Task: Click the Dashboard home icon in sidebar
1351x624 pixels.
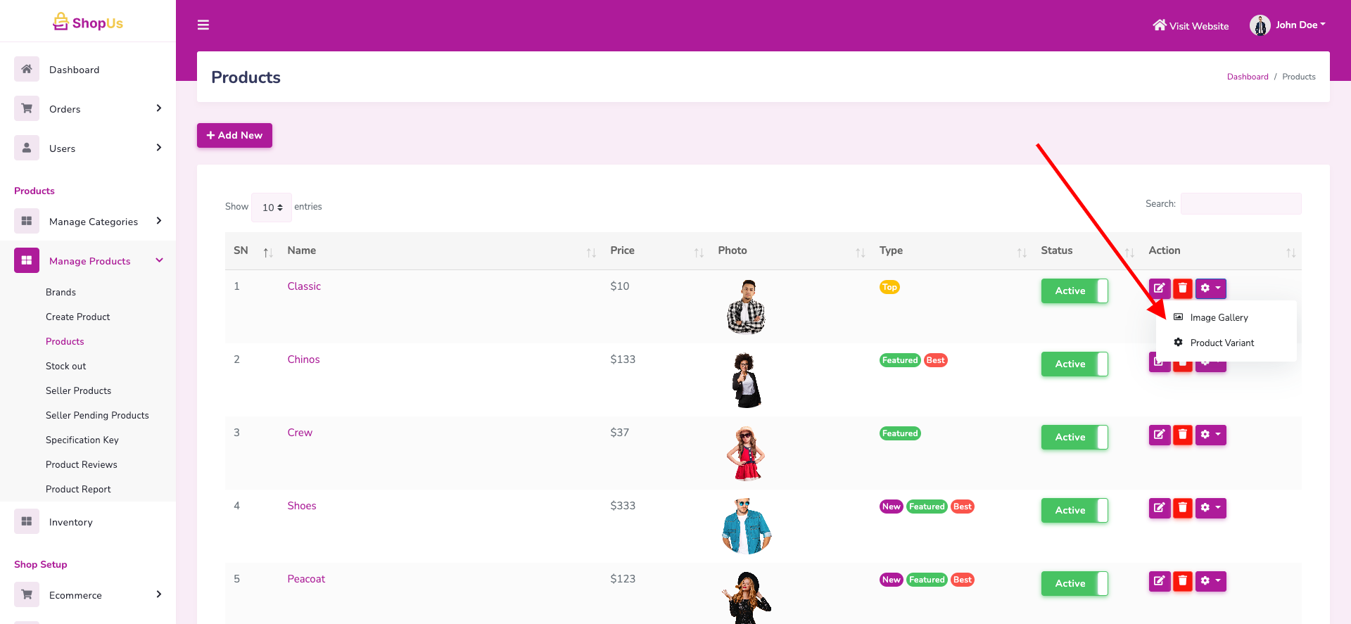Action: click(27, 69)
